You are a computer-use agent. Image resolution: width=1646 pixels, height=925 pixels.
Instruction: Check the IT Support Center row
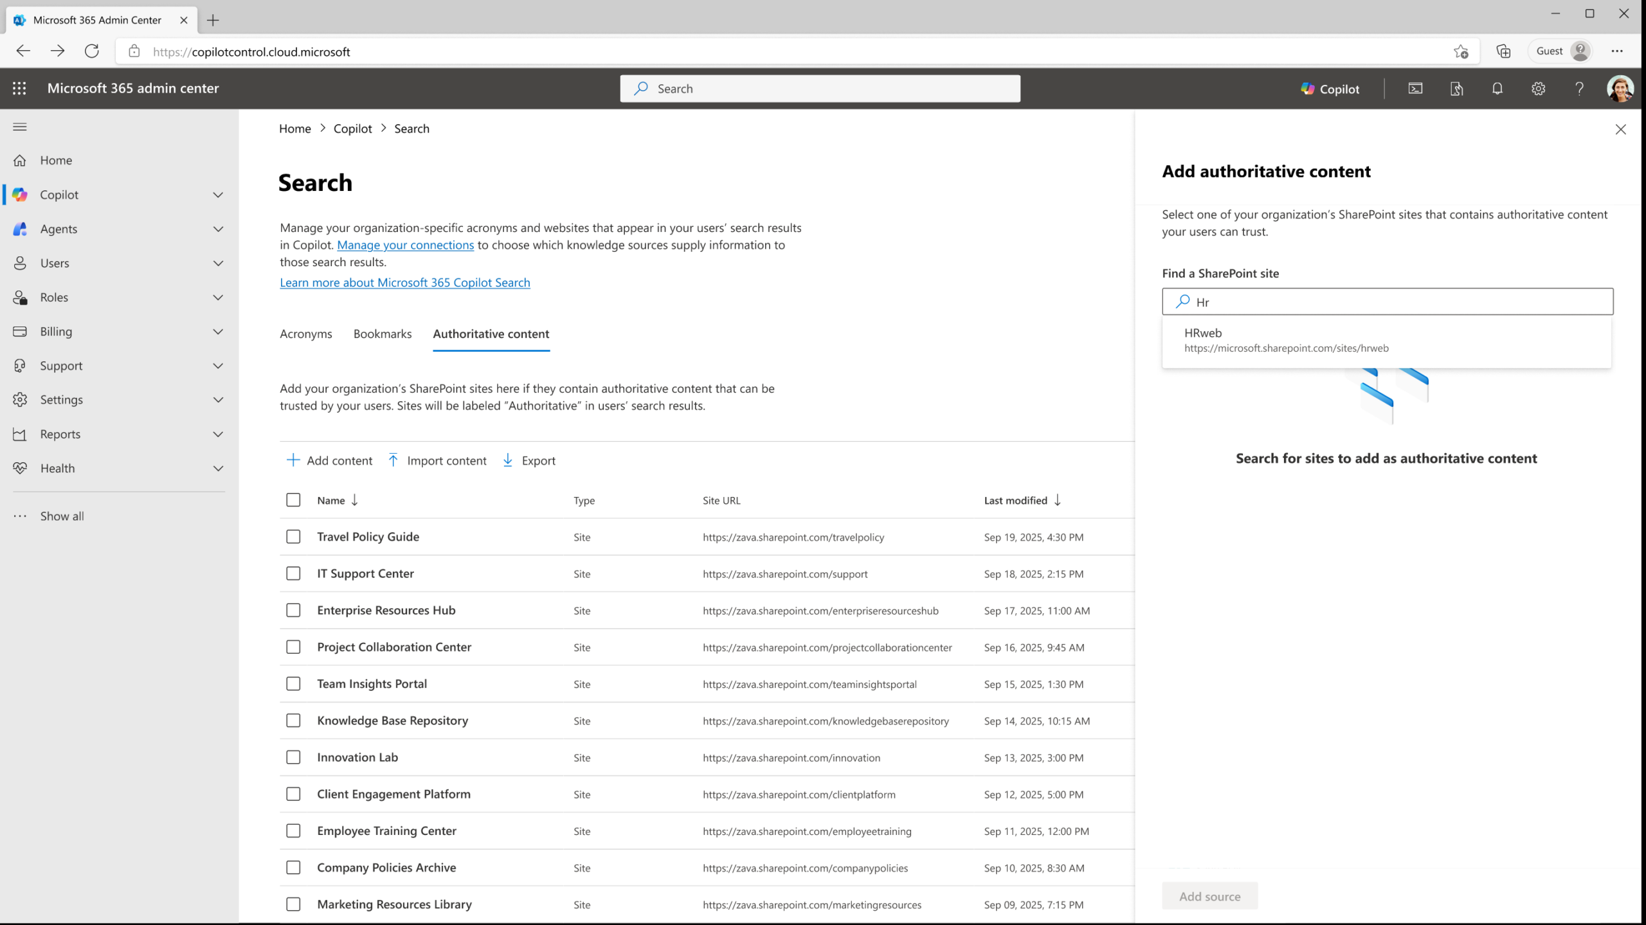click(293, 573)
